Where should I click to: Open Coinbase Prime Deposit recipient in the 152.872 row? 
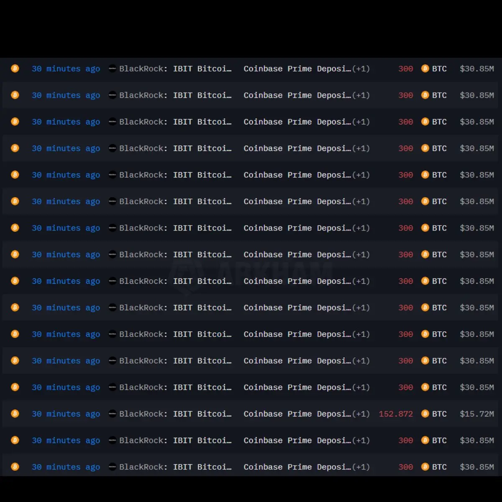[297, 414]
